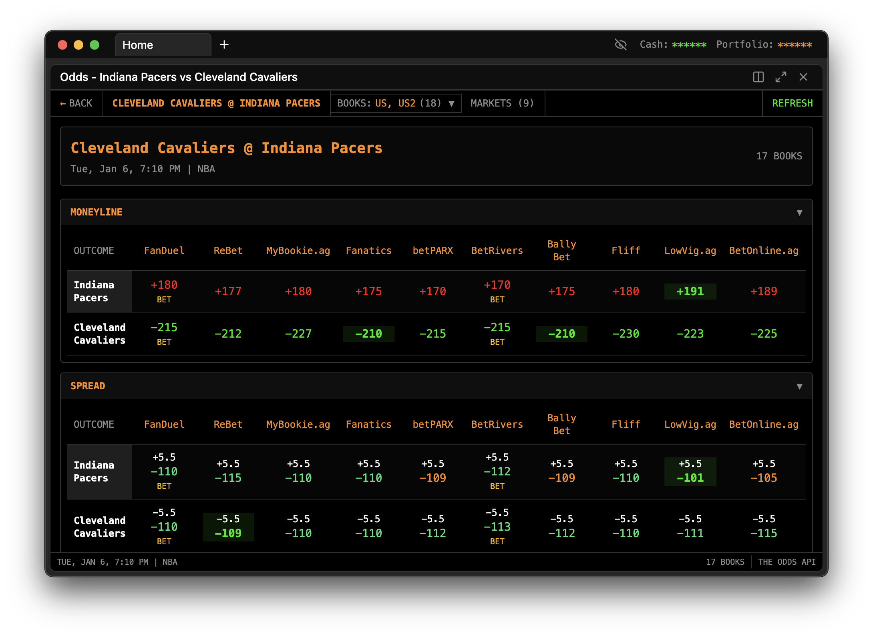Go back with the Back button
Viewport: 873px width, 636px height.
(x=76, y=103)
